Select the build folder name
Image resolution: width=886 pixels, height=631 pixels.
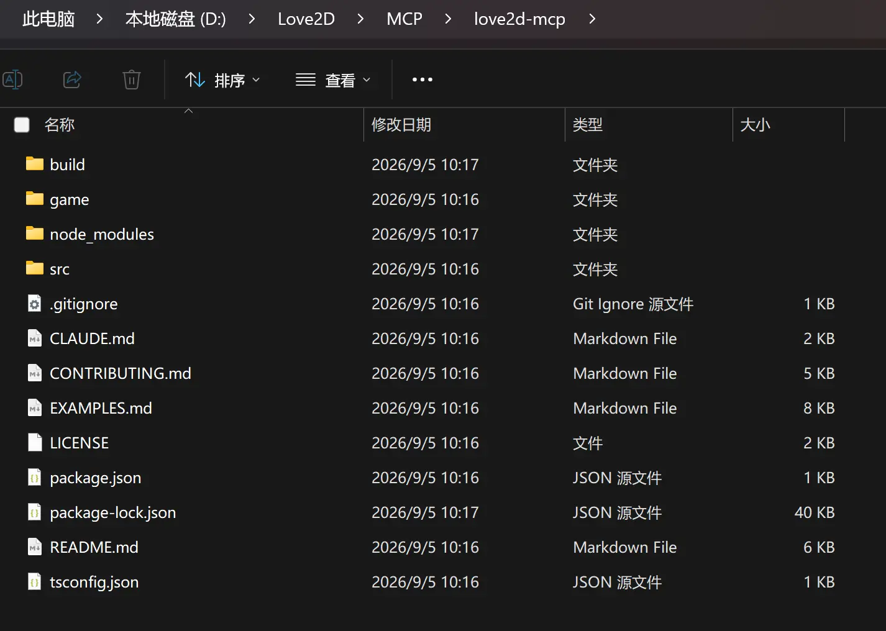pyautogui.click(x=67, y=165)
